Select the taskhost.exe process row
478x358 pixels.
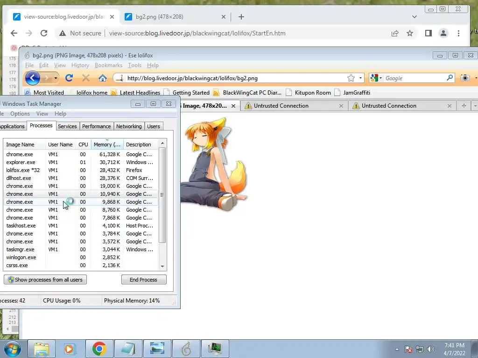(81, 226)
